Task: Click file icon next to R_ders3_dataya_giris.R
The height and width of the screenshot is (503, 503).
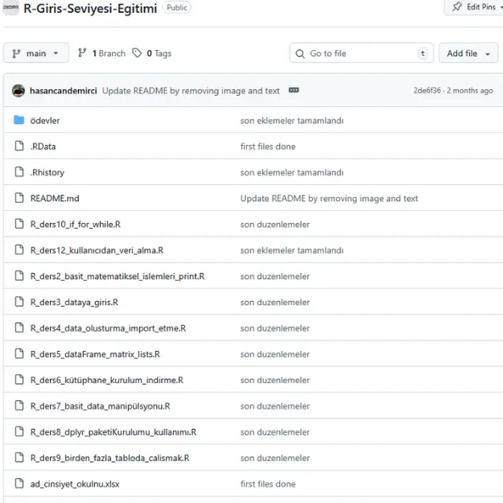Action: tap(19, 302)
